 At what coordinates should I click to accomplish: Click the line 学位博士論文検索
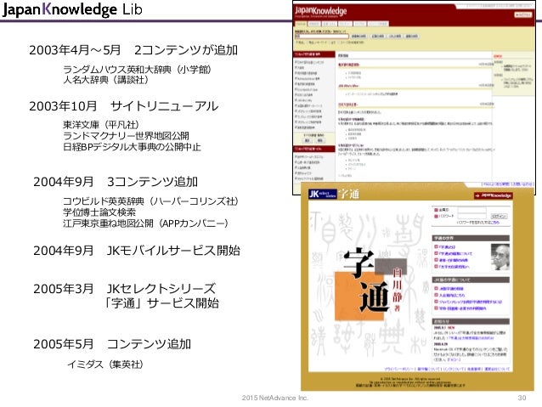(x=99, y=212)
